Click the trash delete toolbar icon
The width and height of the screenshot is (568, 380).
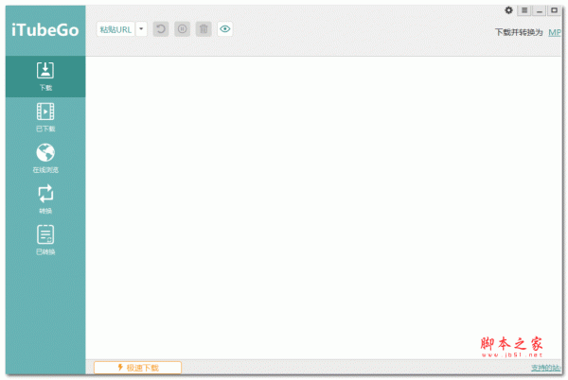point(204,29)
